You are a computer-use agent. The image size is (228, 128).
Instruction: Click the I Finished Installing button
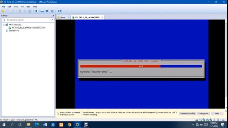187,113
